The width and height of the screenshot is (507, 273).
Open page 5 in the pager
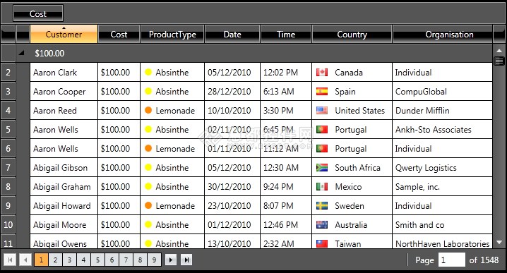(97, 260)
